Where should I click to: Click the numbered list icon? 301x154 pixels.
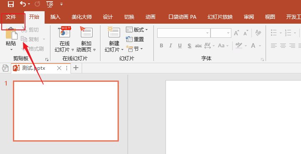click(x=288, y=33)
